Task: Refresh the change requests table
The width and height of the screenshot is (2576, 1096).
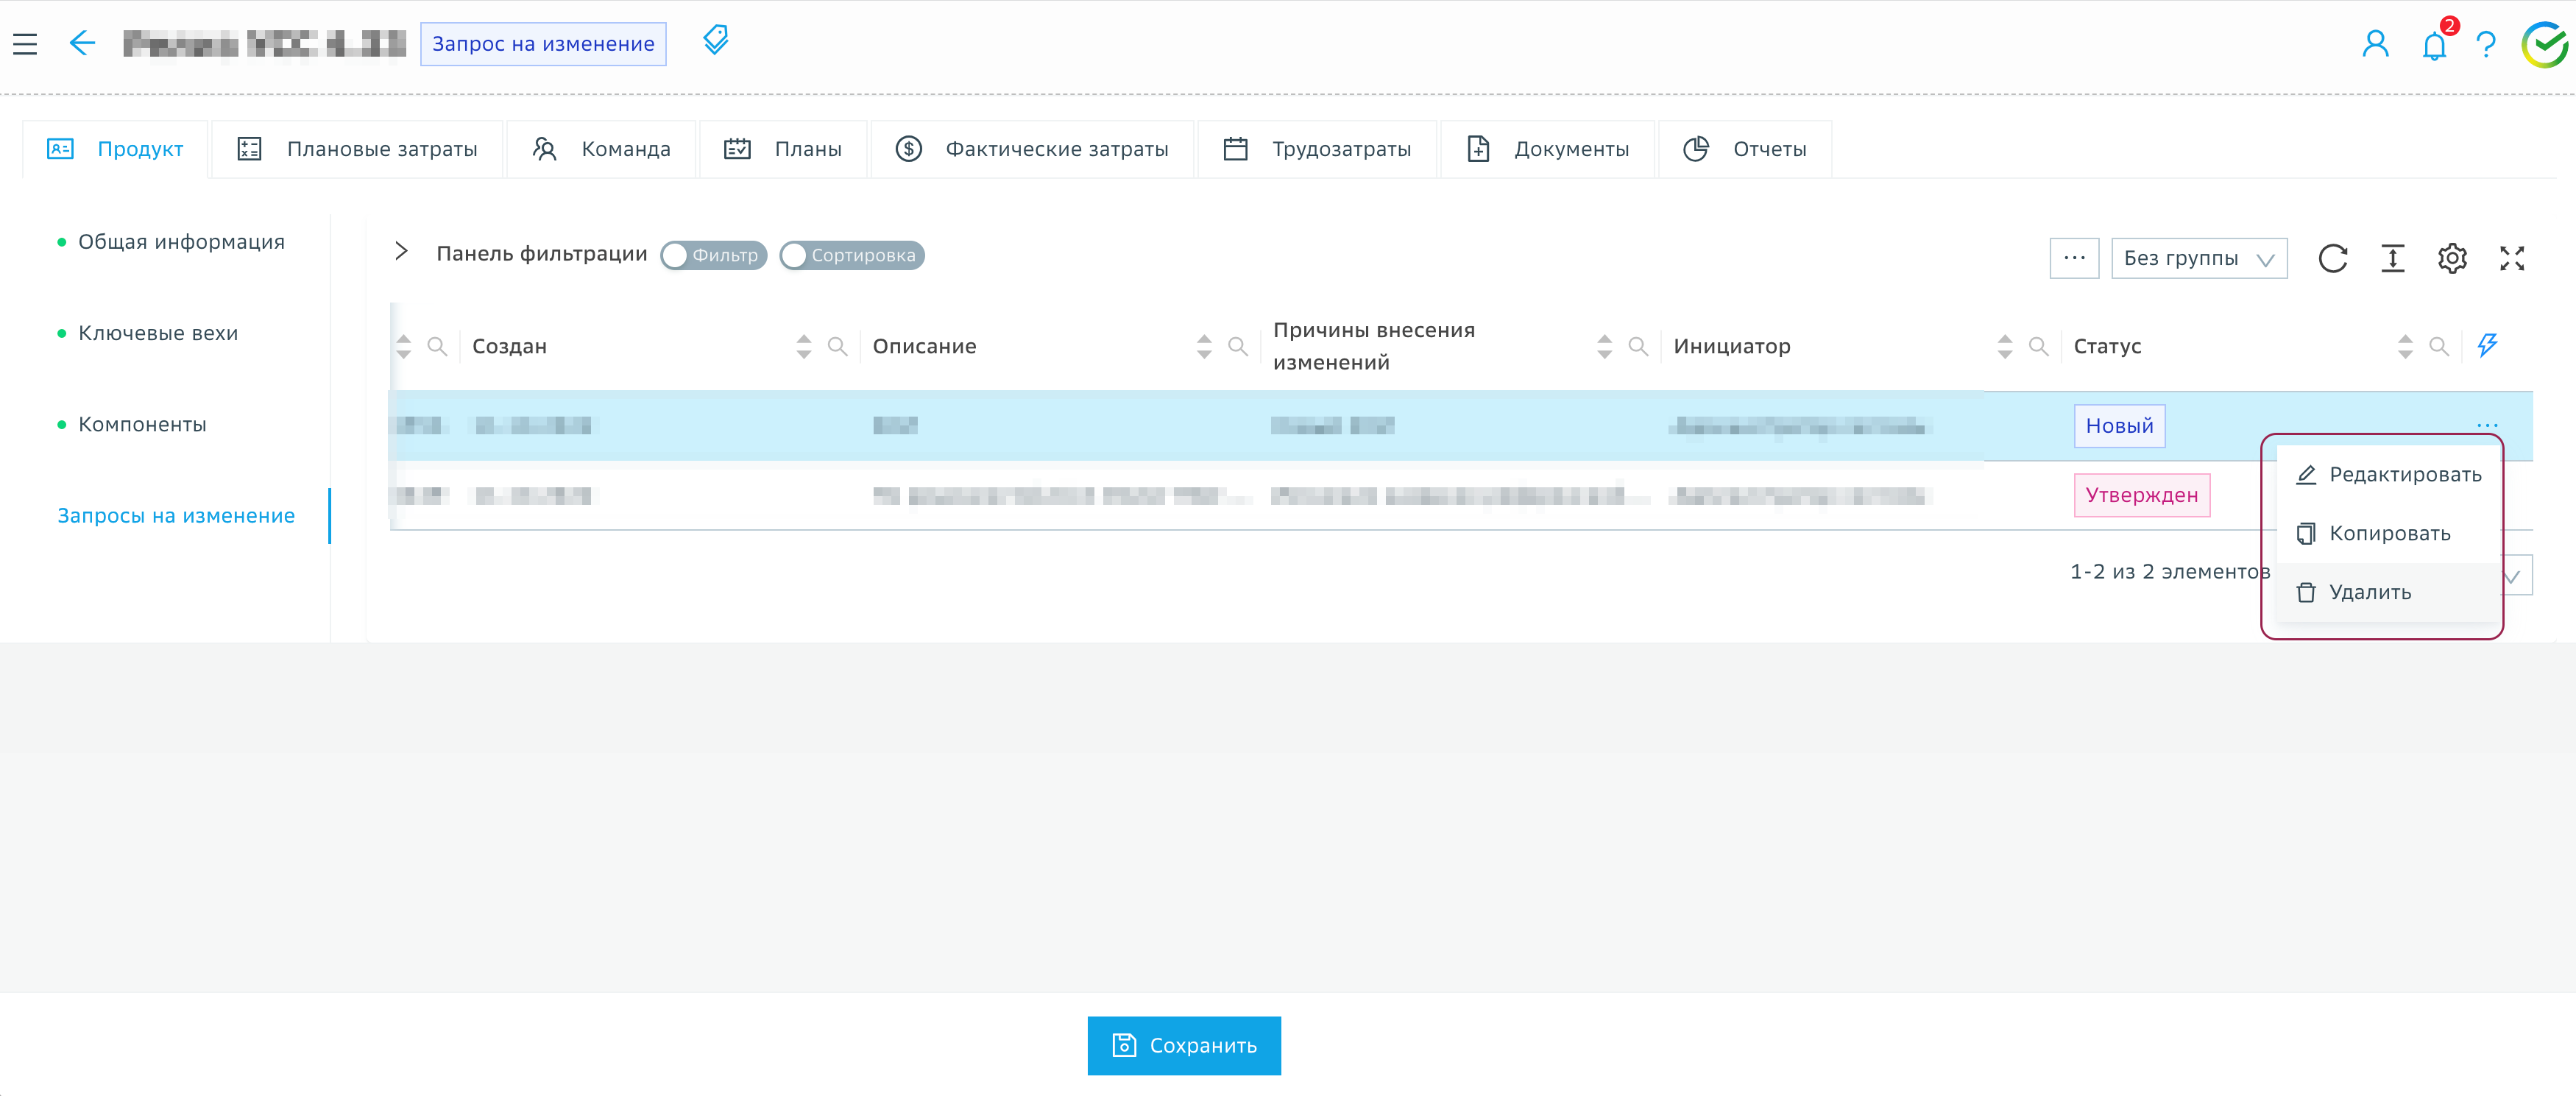Action: tap(2332, 258)
